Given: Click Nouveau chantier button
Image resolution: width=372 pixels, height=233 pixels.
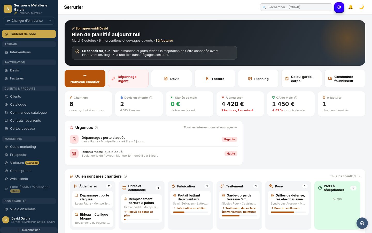Looking at the screenshot, I should tap(85, 79).
